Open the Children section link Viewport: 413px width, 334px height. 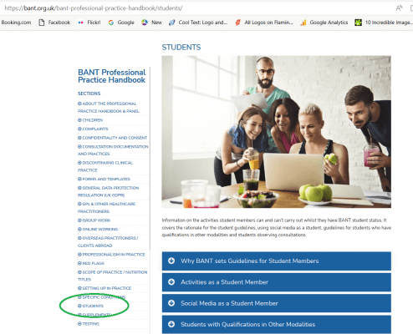[x=90, y=120]
